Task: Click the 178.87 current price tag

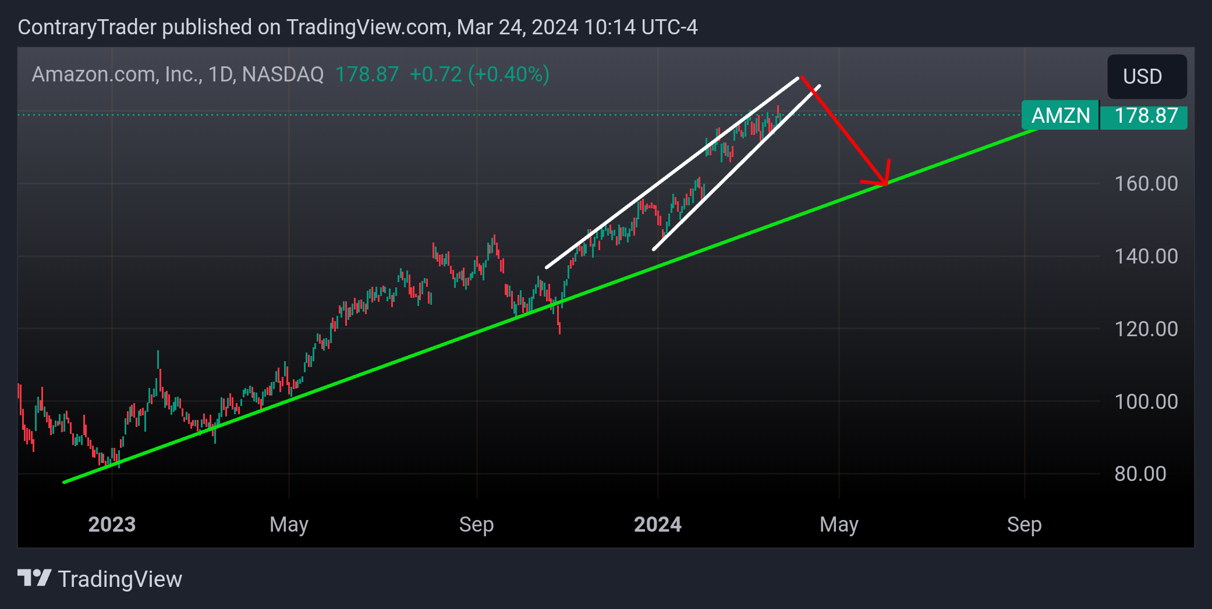Action: coord(1143,115)
